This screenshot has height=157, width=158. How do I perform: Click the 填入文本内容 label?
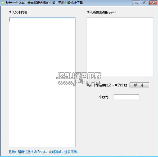click(x=19, y=12)
